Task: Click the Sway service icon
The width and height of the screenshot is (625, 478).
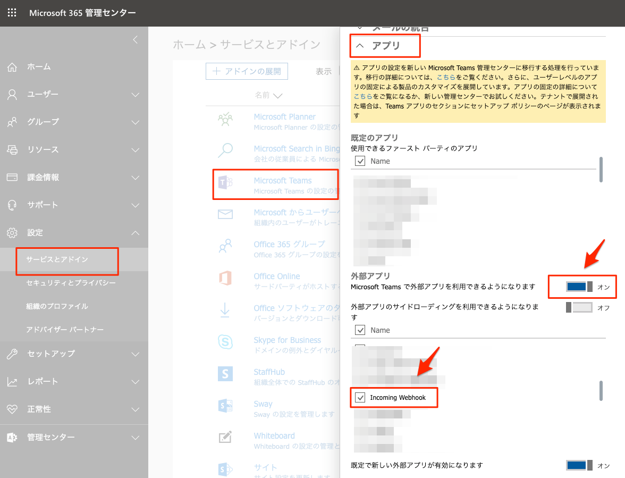Action: 225,406
